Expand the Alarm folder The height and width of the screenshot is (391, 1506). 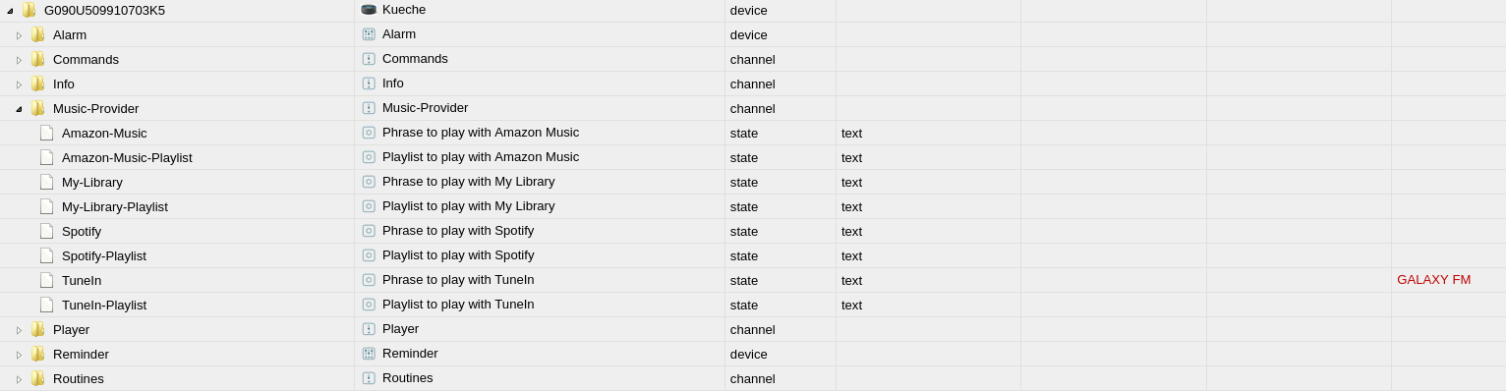pyautogui.click(x=19, y=35)
